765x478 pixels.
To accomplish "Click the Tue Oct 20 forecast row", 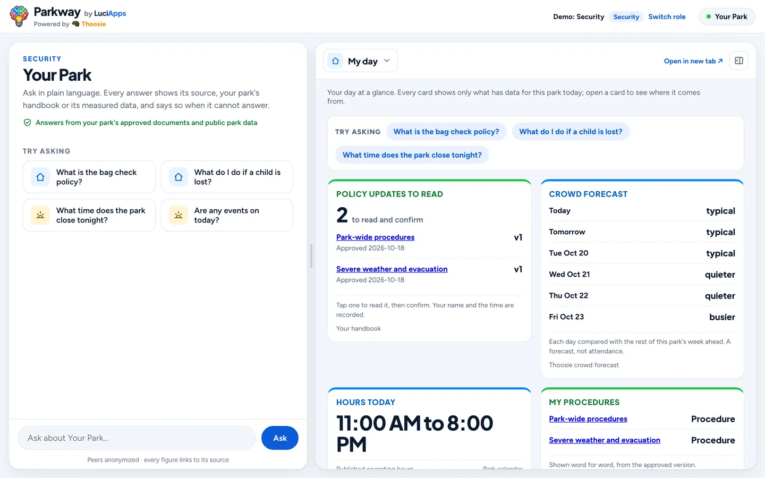I will point(642,253).
